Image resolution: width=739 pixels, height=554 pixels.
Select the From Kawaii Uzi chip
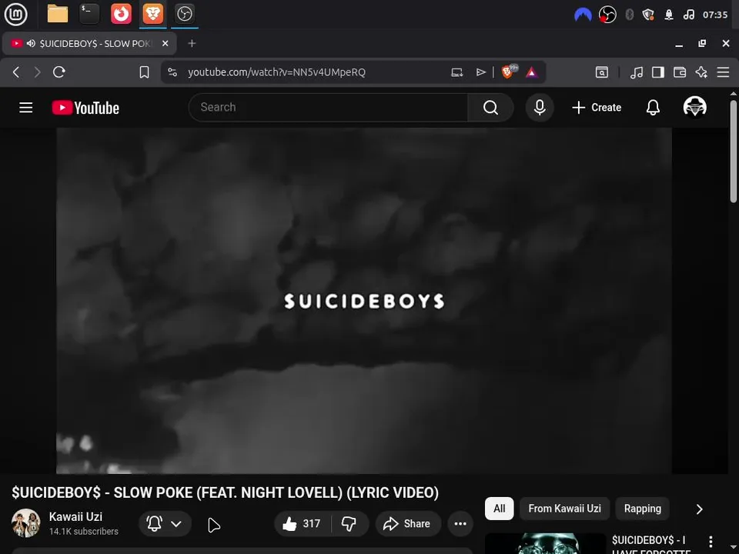[x=564, y=509]
